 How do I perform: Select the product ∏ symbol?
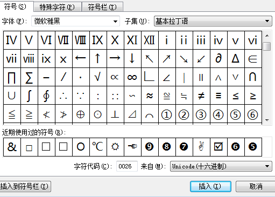click(12, 77)
